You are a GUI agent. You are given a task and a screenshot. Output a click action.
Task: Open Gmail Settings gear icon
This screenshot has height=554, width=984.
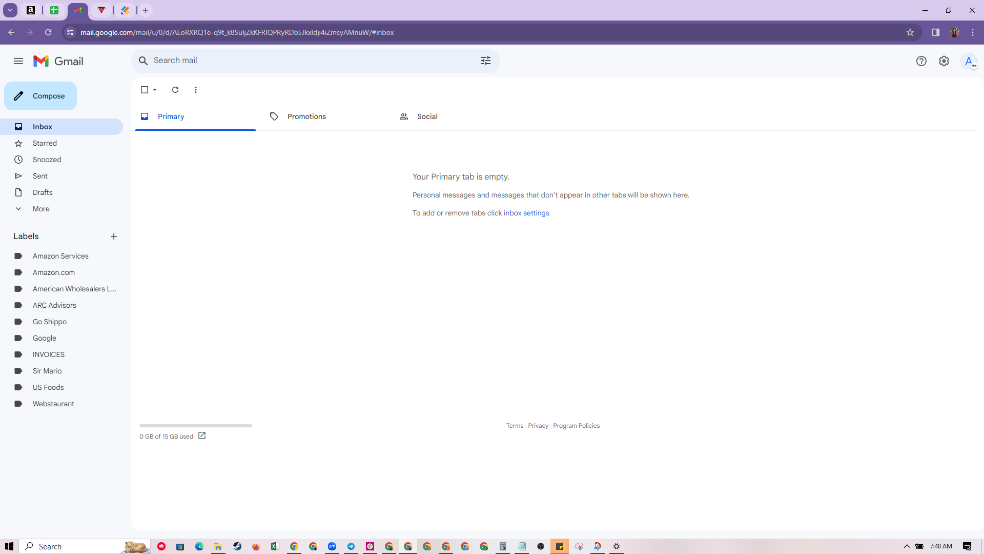click(944, 61)
